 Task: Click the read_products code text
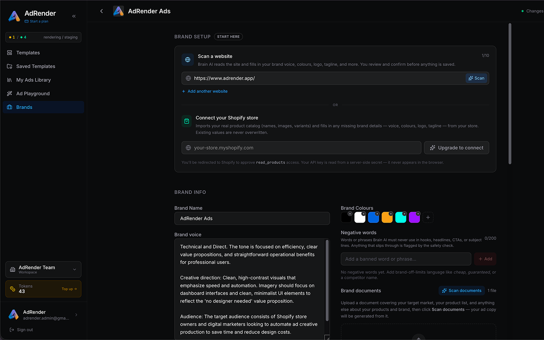click(270, 162)
